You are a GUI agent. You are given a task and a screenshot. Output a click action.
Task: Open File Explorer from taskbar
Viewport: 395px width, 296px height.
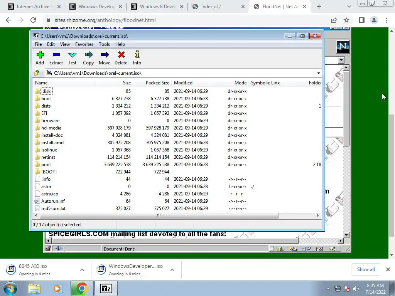coord(34,288)
